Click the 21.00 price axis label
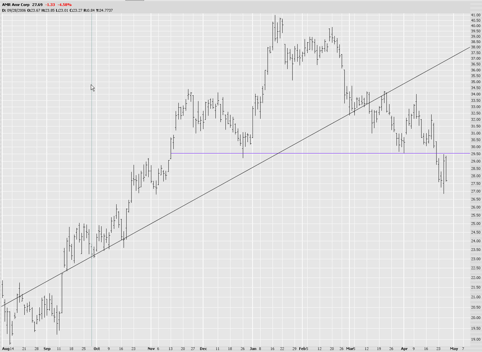 (x=476, y=297)
